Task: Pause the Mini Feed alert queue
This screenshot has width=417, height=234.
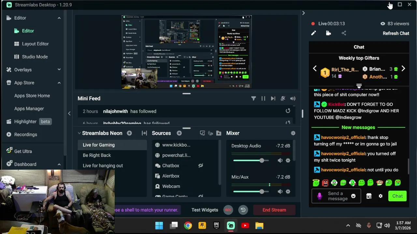Action: coord(263,98)
